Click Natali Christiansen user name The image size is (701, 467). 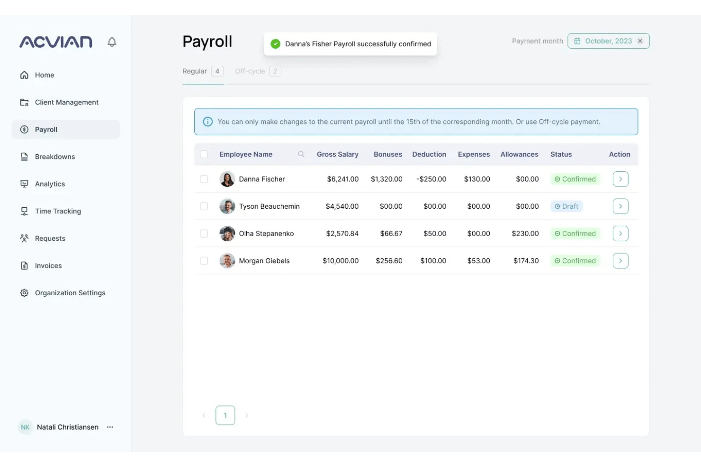(x=68, y=427)
